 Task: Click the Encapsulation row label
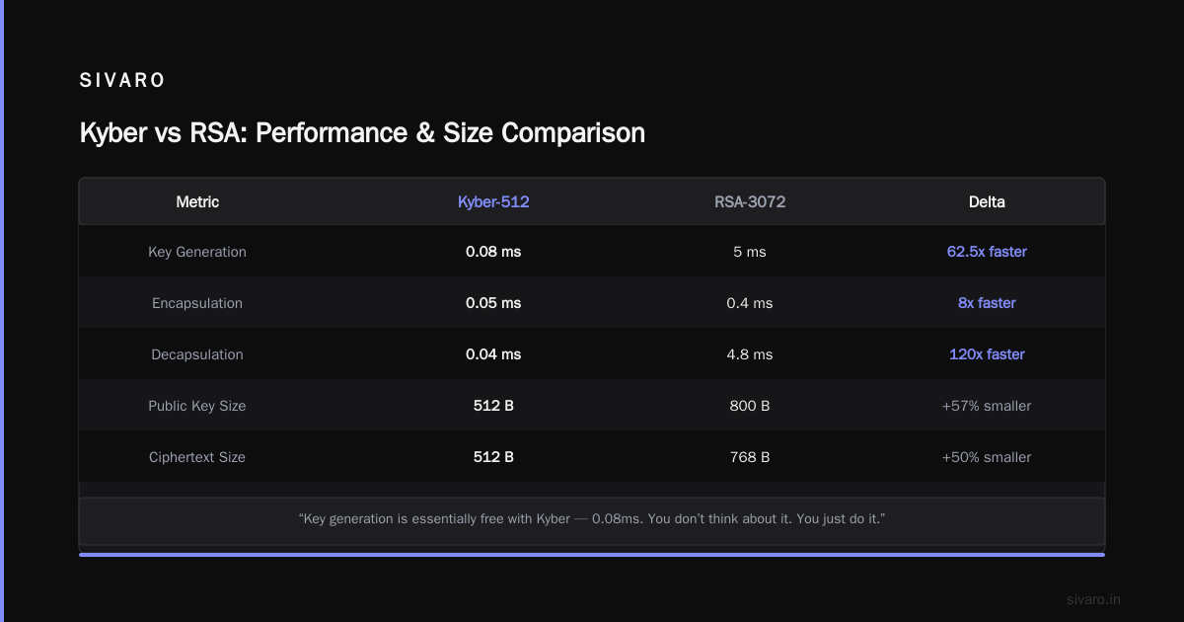[x=197, y=303]
